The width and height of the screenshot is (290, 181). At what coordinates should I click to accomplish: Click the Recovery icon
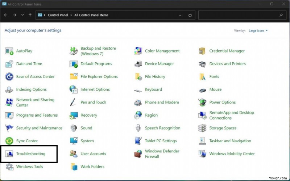74,115
